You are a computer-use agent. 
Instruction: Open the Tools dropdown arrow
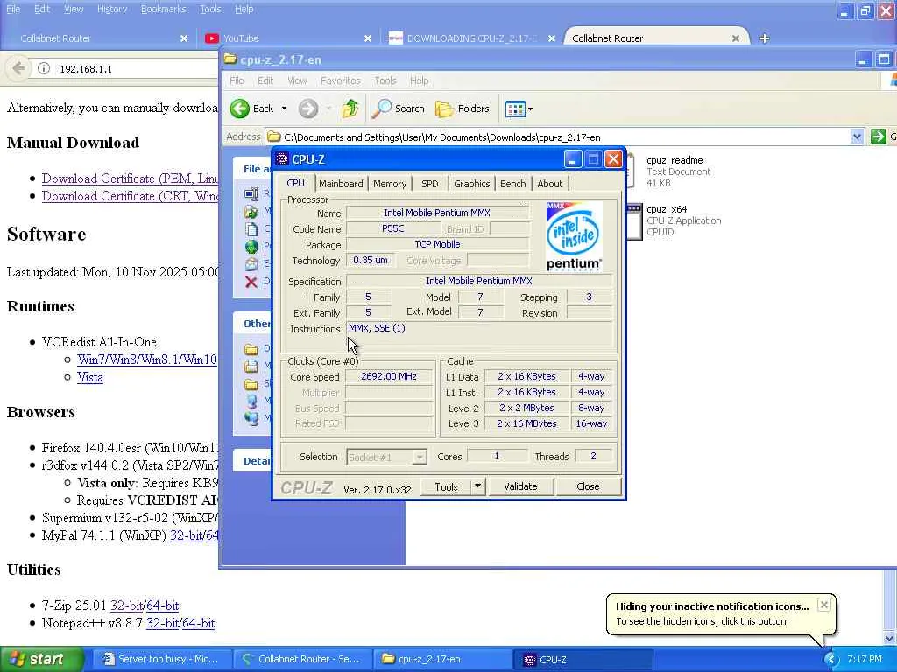tap(477, 486)
